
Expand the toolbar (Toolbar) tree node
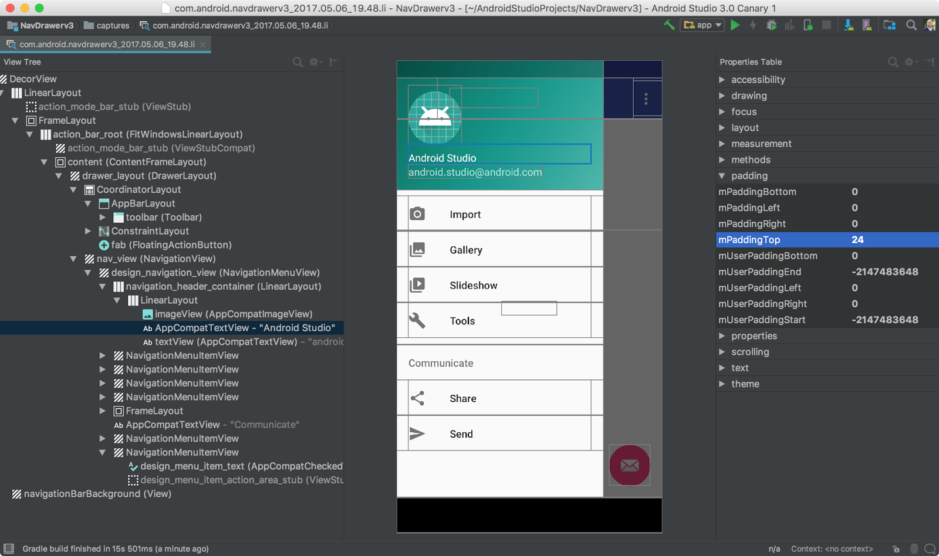(103, 218)
